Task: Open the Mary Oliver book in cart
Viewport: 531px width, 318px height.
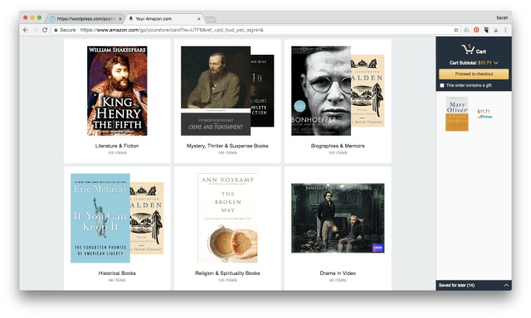Action: tap(457, 114)
